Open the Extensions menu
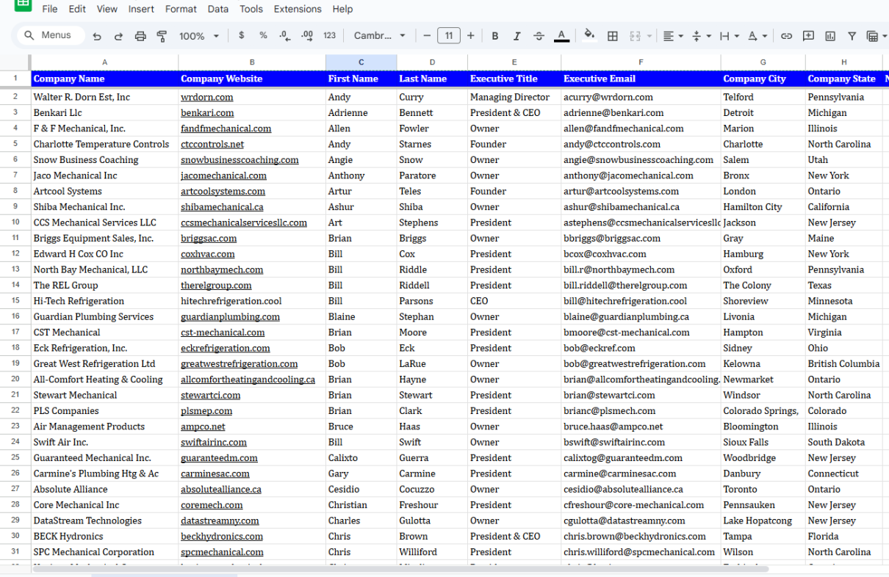This screenshot has height=577, width=889. [298, 9]
